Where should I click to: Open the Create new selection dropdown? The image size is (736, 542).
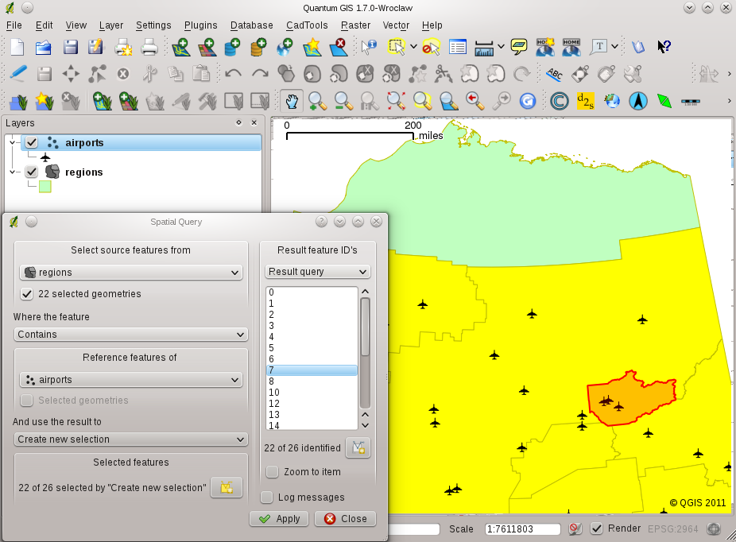click(x=131, y=439)
